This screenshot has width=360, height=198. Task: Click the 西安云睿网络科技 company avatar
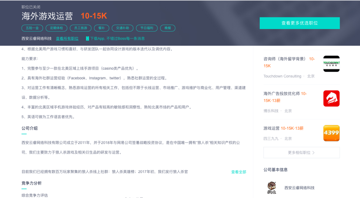click(272, 188)
